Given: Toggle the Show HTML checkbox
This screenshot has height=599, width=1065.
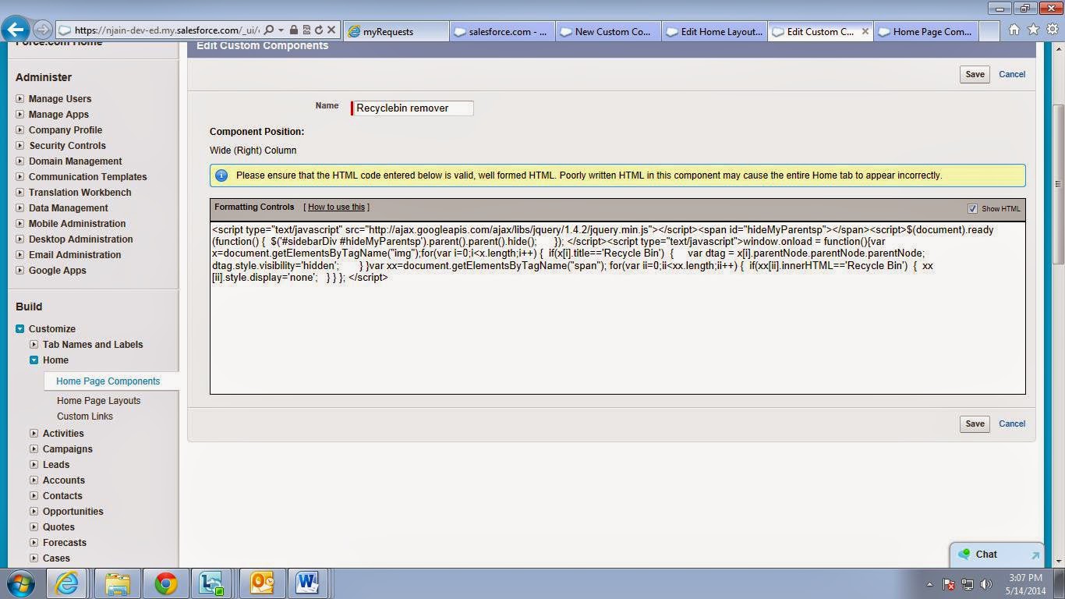Looking at the screenshot, I should coord(972,209).
